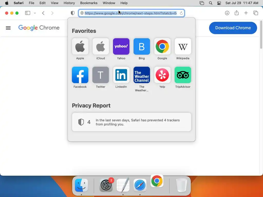Click the Favorites heading
This screenshot has height=197, width=263.
(84, 31)
